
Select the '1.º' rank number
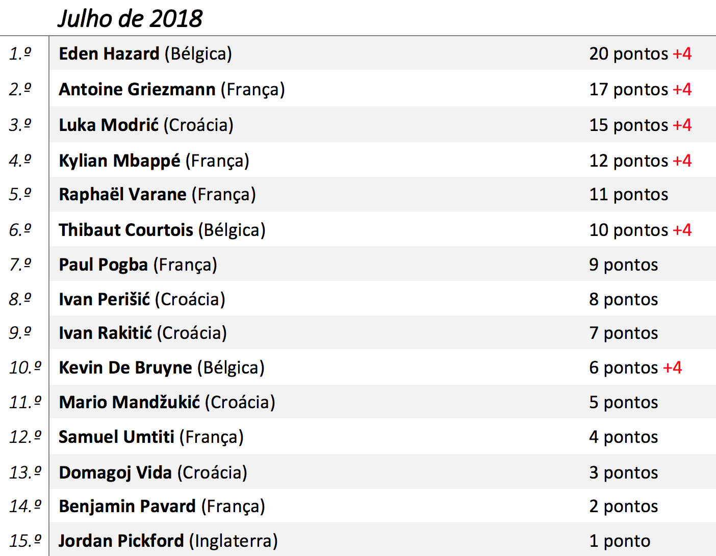tap(20, 54)
